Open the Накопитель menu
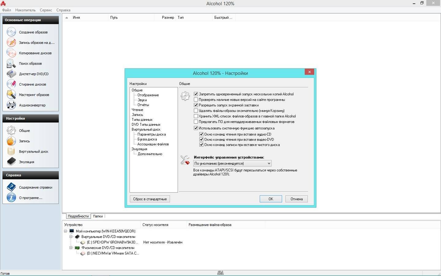The image size is (441, 276). tap(25, 10)
